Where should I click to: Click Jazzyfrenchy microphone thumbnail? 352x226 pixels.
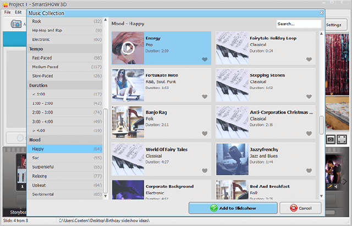(232, 159)
